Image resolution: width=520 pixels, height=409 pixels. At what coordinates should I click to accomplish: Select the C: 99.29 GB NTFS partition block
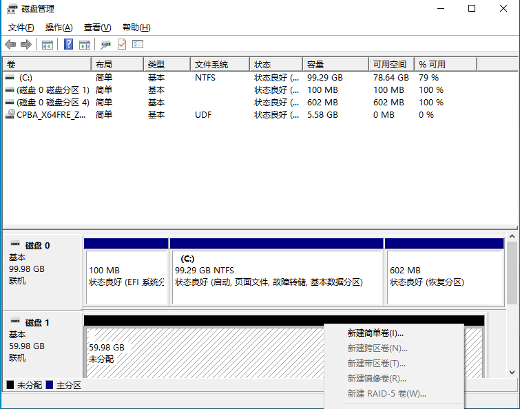pyautogui.click(x=277, y=272)
